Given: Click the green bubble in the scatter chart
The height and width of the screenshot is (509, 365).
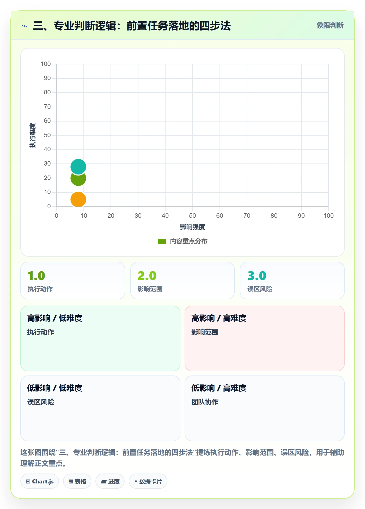Looking at the screenshot, I should tap(78, 180).
